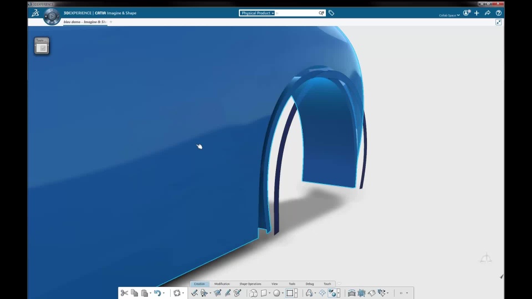The width and height of the screenshot is (532, 299).
Task: Open the Shape Operations tab
Action: 250,283
